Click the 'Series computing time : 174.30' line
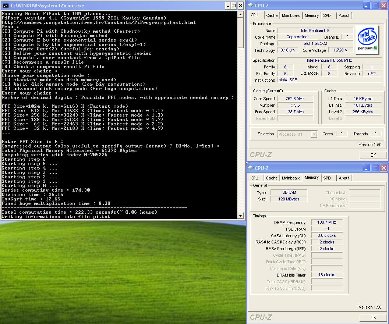This screenshot has height=324, width=389. [x=46, y=190]
